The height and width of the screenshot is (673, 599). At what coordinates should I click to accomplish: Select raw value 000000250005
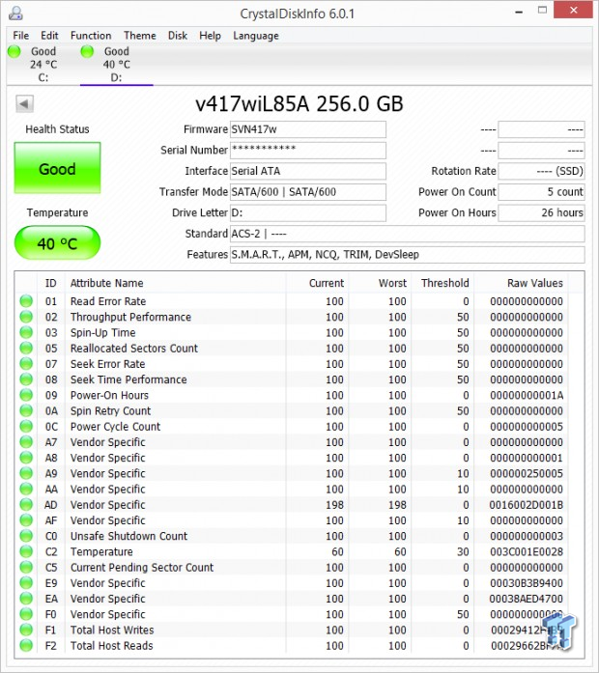coord(527,473)
